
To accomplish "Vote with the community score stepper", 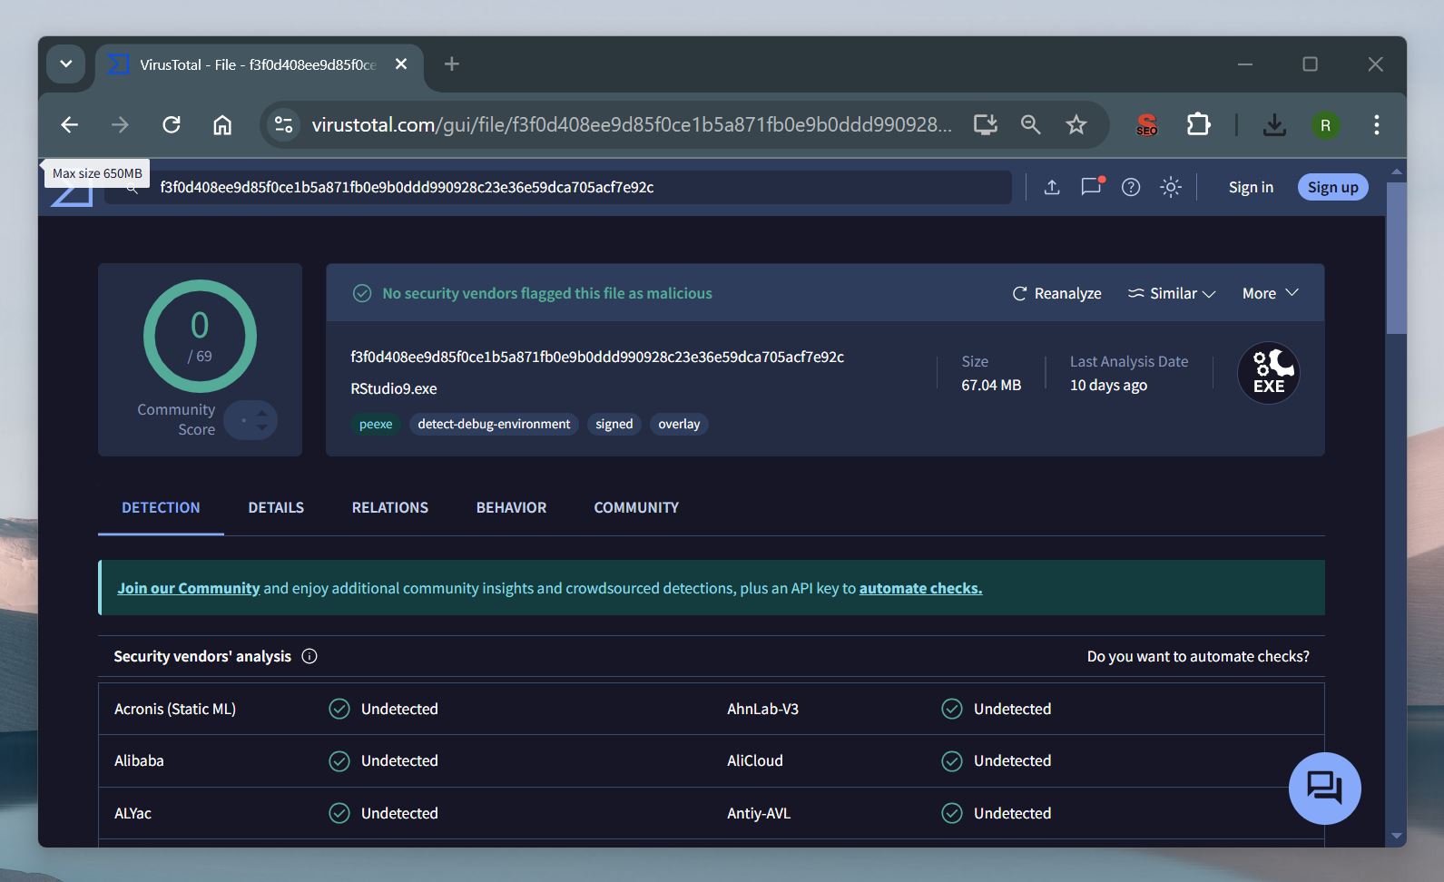I will (x=250, y=420).
